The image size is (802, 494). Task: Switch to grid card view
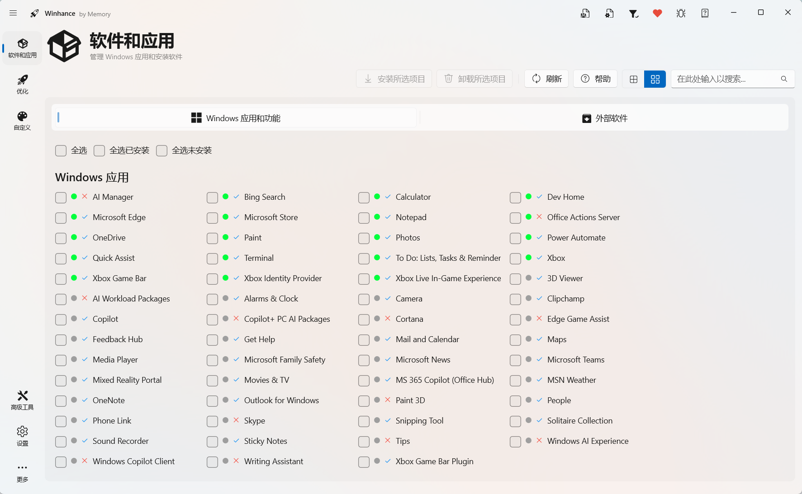[655, 79]
